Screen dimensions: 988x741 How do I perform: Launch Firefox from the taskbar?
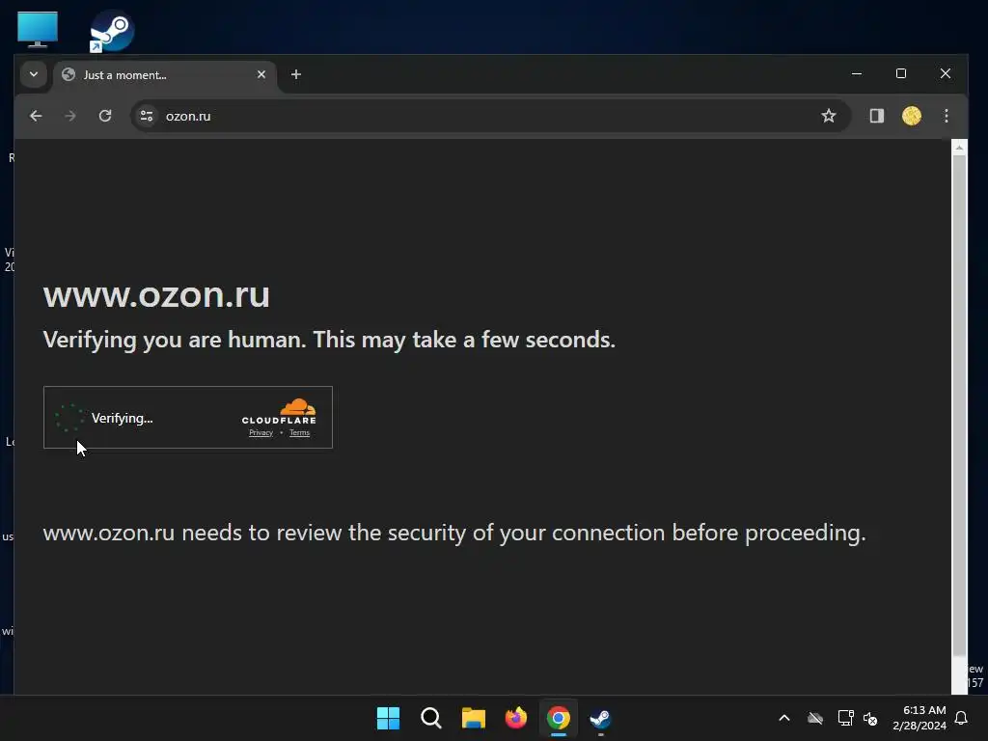point(516,718)
